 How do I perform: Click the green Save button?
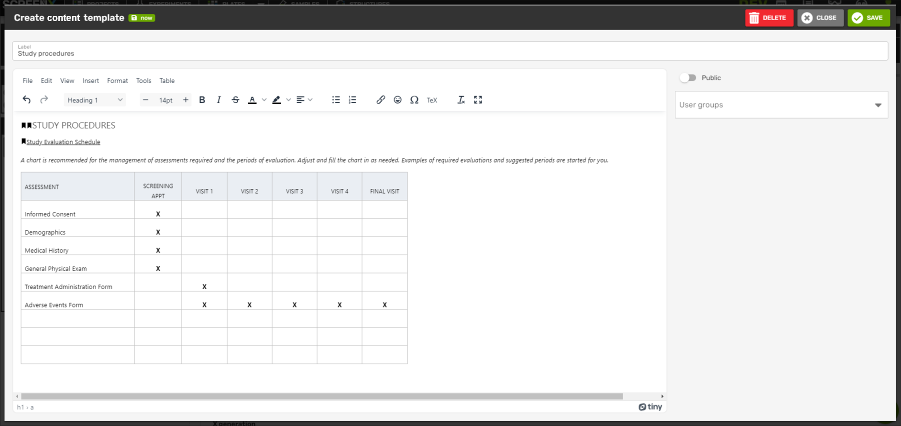pyautogui.click(x=868, y=18)
